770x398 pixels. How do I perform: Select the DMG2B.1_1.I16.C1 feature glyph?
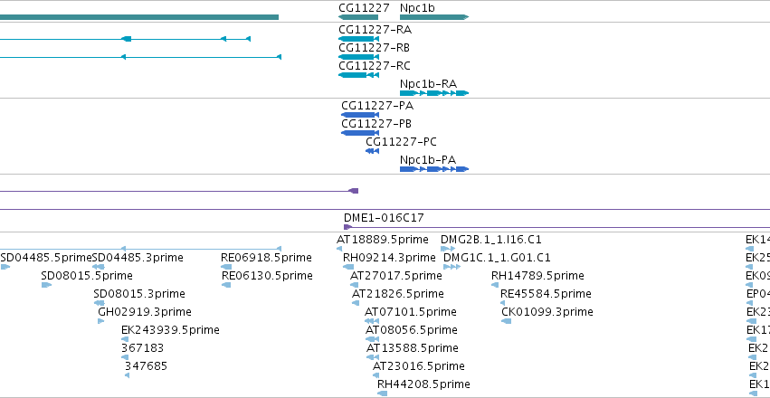(x=448, y=249)
